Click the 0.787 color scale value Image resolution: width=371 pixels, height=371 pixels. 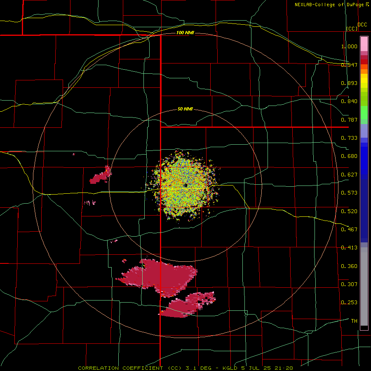point(349,120)
